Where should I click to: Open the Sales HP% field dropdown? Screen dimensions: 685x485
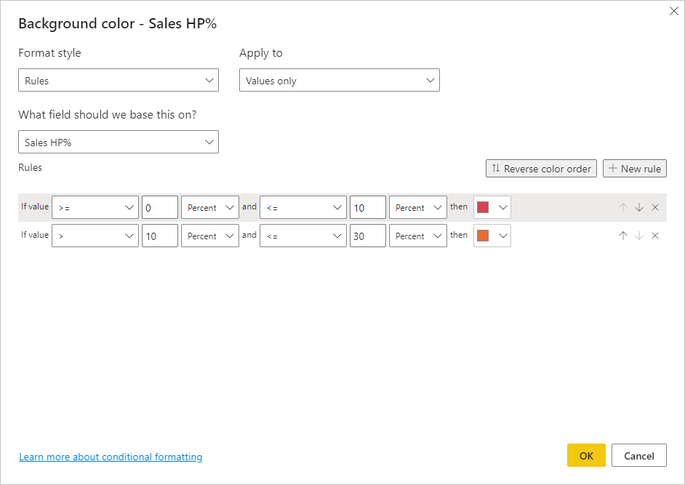tap(119, 142)
